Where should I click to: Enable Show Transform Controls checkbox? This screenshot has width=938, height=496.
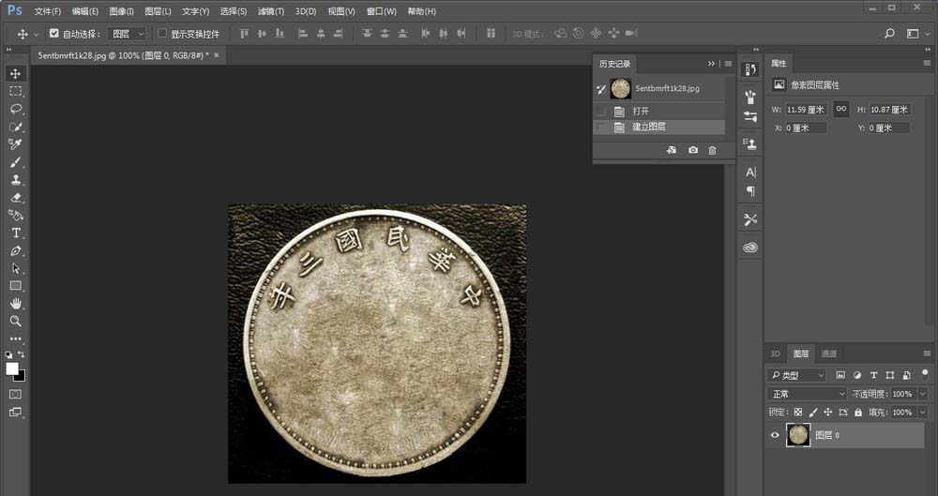click(162, 34)
